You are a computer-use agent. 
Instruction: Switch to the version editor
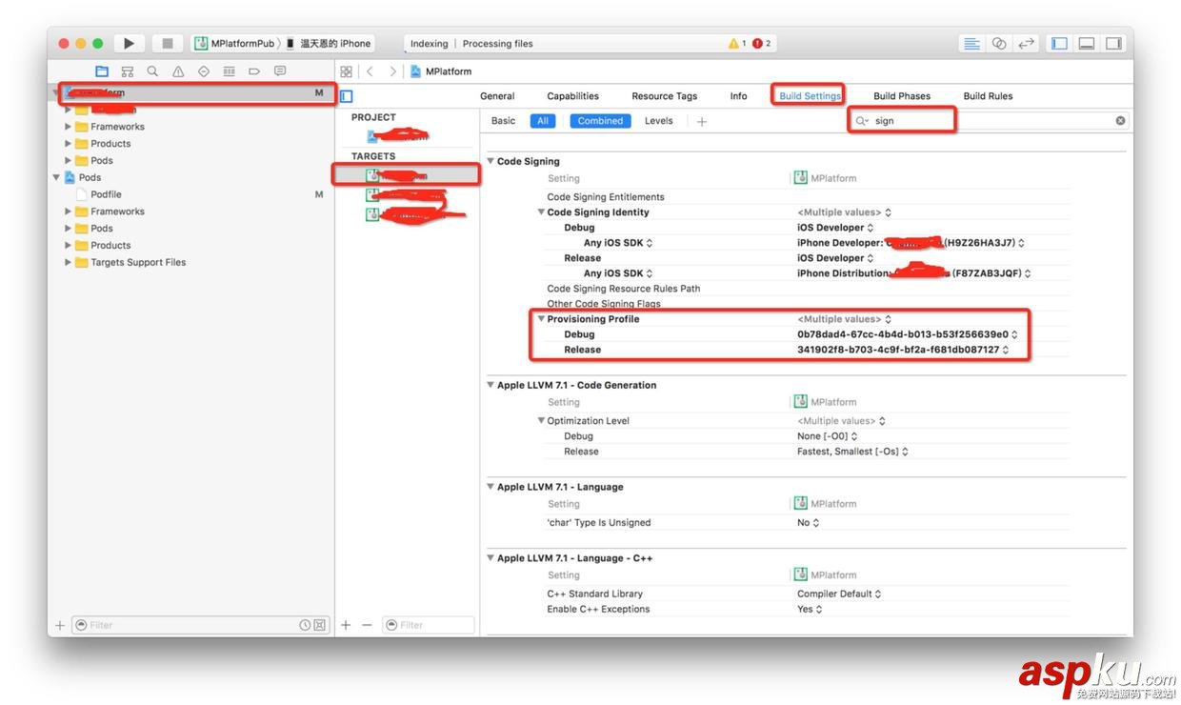pos(1026,43)
